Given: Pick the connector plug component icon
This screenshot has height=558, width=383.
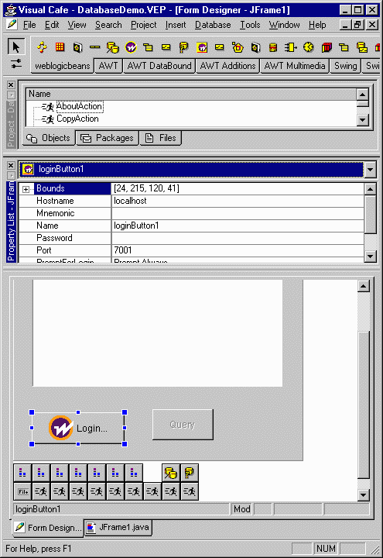Looking at the screenshot, I should coord(291,47).
